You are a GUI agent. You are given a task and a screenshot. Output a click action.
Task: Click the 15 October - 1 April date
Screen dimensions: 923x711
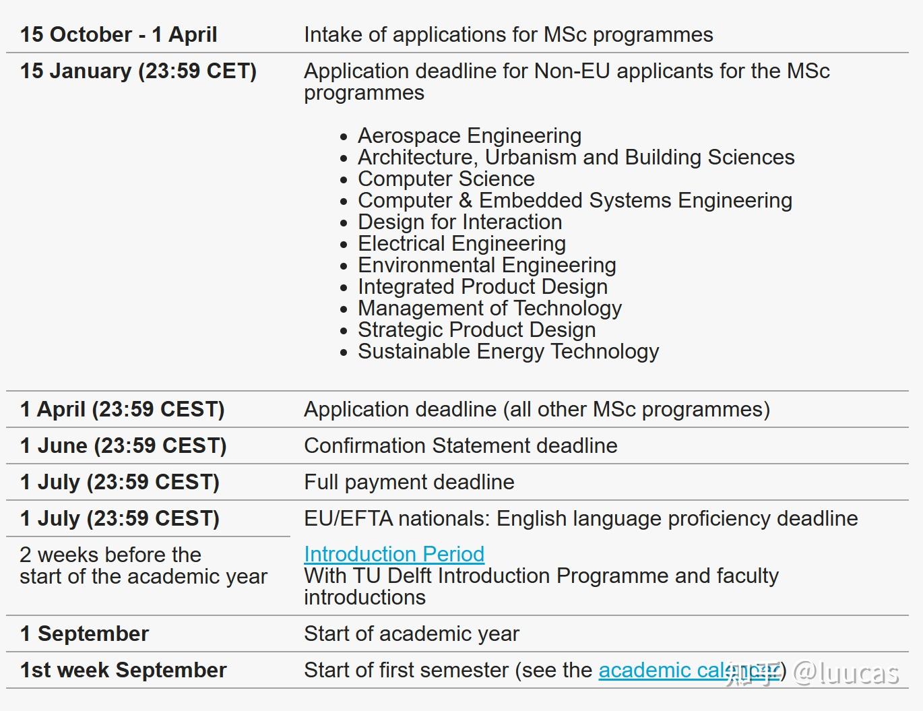118,34
